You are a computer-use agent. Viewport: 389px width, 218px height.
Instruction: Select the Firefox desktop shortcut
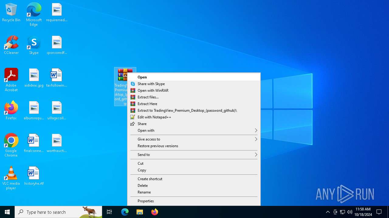[11, 111]
